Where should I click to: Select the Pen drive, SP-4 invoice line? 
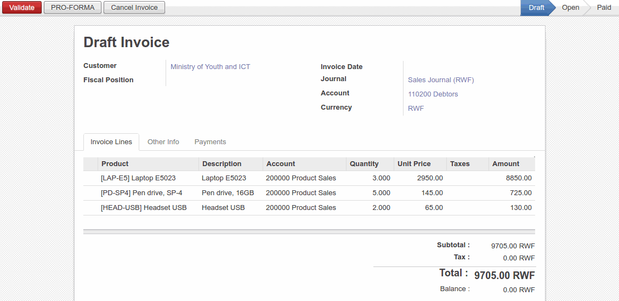(x=141, y=193)
